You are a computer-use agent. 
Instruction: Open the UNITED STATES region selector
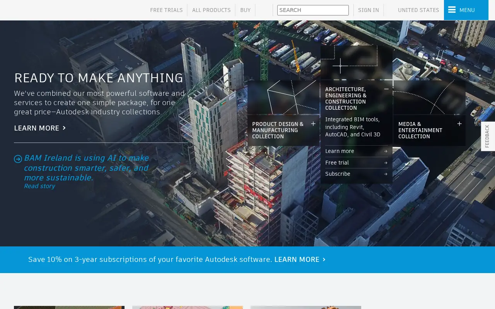418,10
